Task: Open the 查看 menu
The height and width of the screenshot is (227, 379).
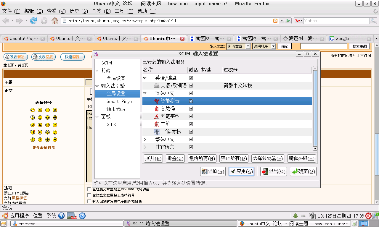Action: point(56,11)
